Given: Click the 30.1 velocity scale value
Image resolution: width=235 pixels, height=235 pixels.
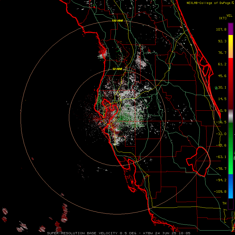Looking at the screenshot, I should click(x=222, y=87).
